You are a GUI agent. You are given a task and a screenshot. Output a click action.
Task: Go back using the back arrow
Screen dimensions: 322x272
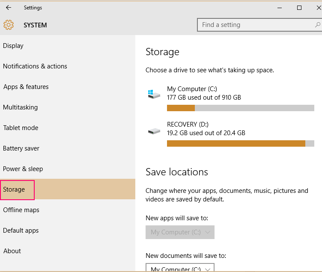point(9,8)
